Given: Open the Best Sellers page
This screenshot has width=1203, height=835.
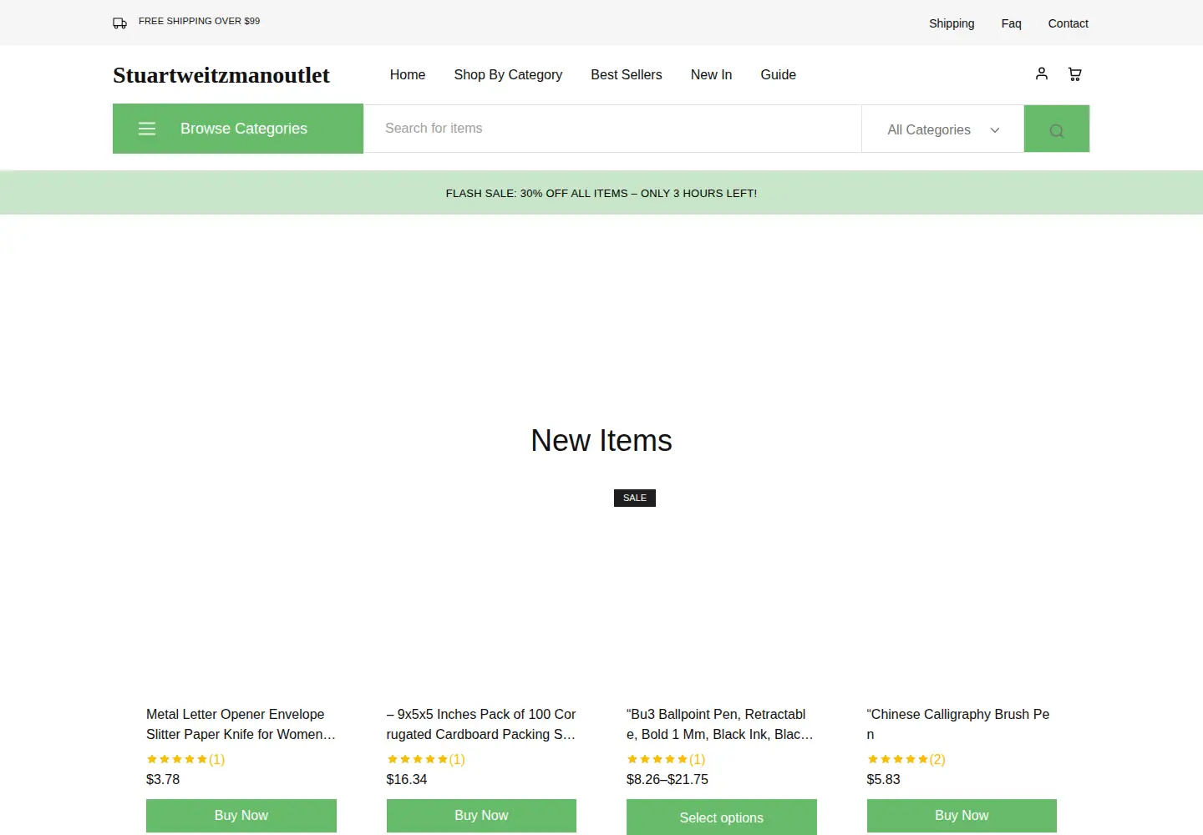Looking at the screenshot, I should (x=627, y=75).
